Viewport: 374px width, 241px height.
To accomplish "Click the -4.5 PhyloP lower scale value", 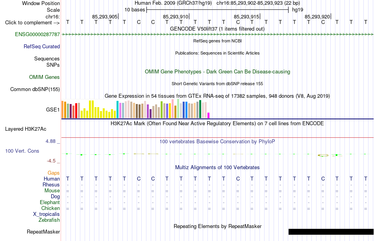I will [51, 161].
